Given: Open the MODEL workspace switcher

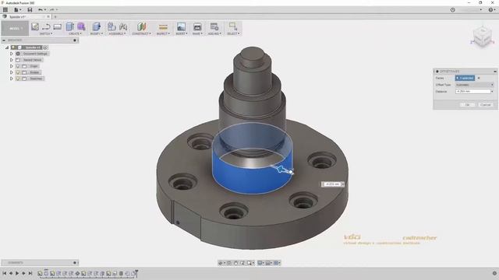Looking at the screenshot, I should pyautogui.click(x=15, y=29).
